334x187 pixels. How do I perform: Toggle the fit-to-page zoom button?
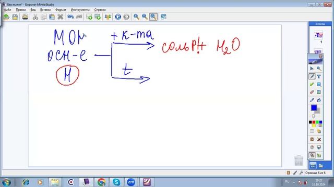[x=153, y=17]
